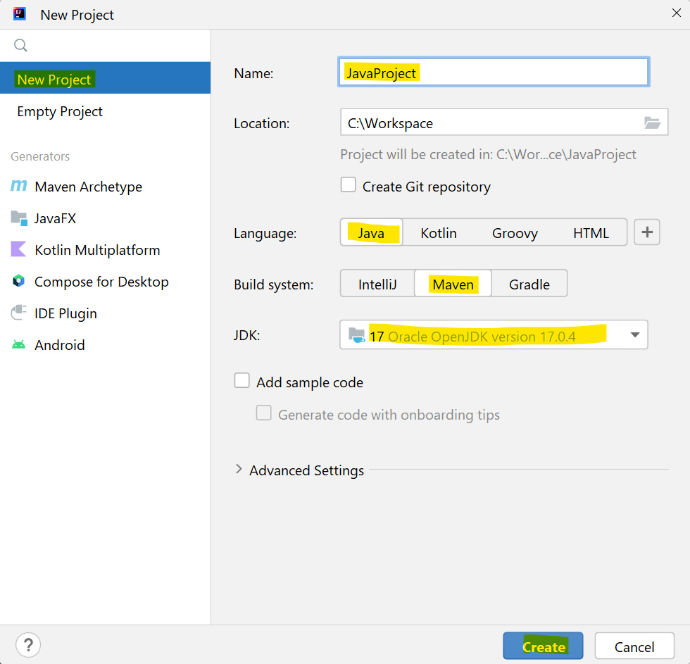The width and height of the screenshot is (690, 664).
Task: Click the Compose for Desktop hexagon icon
Action: 18,281
